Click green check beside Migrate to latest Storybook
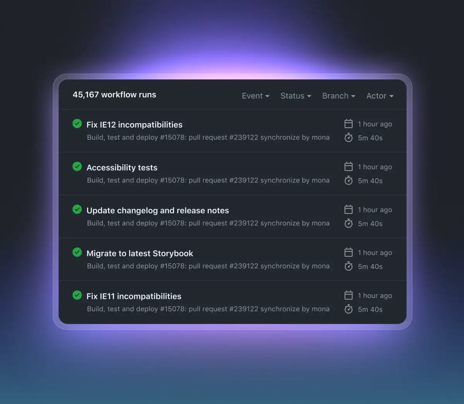Viewport: 464px width, 404px height. pos(77,252)
